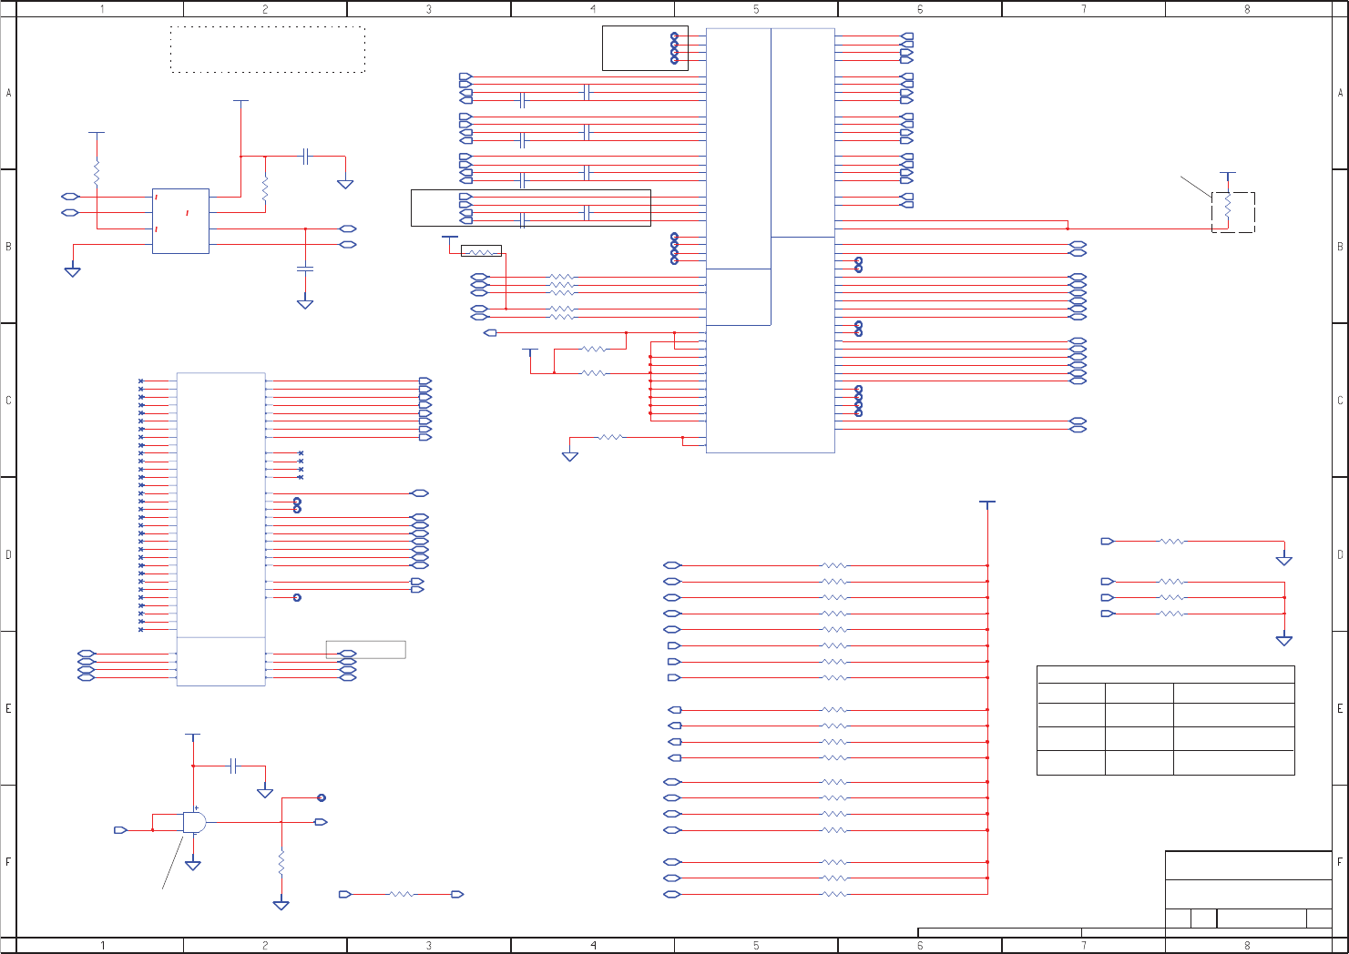Screen dimensions: 1349x954
Task: Select the horizontal capacitor in the upper-left circuit
Action: tap(307, 157)
